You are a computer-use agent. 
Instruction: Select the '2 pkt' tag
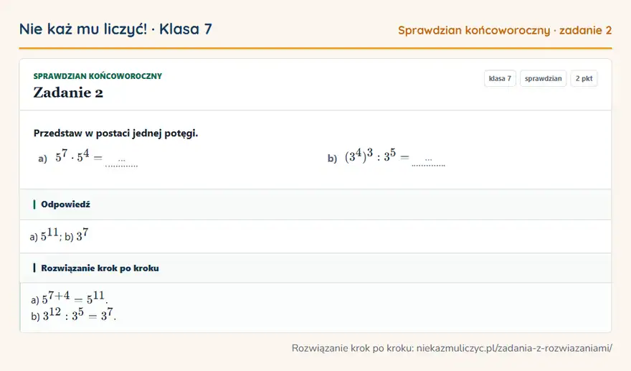(584, 78)
